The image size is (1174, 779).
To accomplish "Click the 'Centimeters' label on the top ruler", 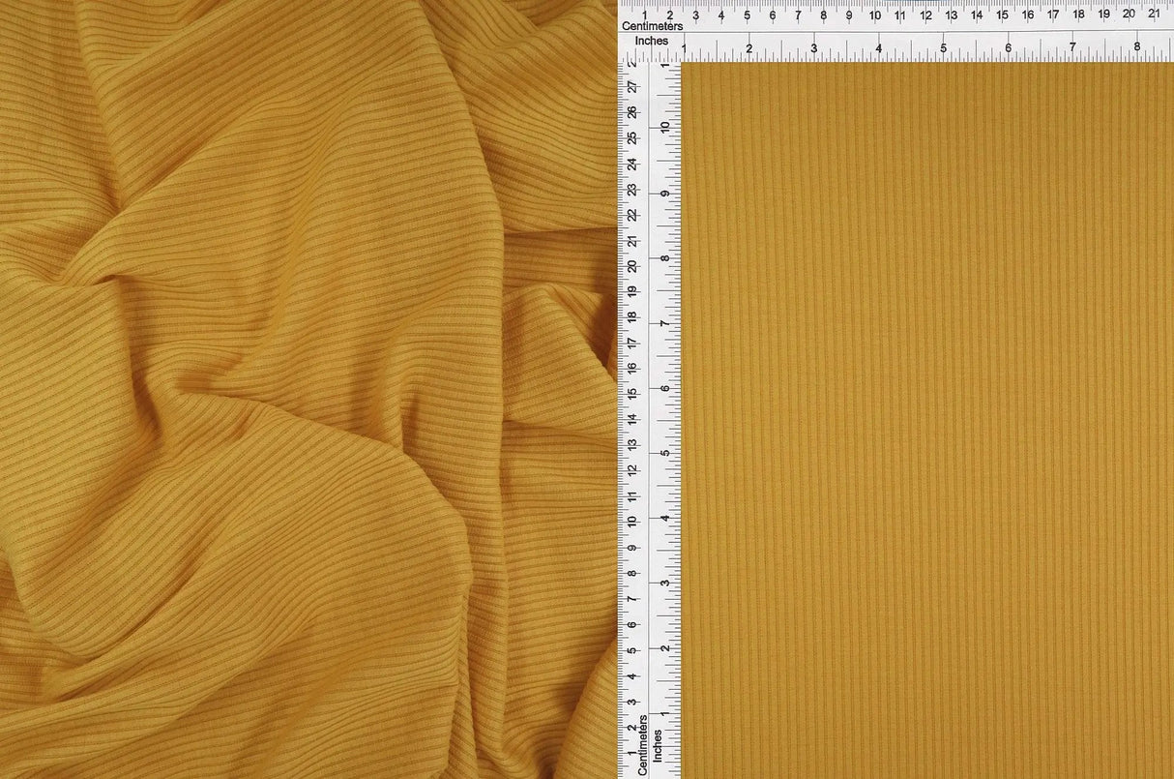I will click(655, 27).
